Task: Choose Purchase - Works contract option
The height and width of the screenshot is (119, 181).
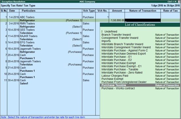Action: tap(140, 89)
